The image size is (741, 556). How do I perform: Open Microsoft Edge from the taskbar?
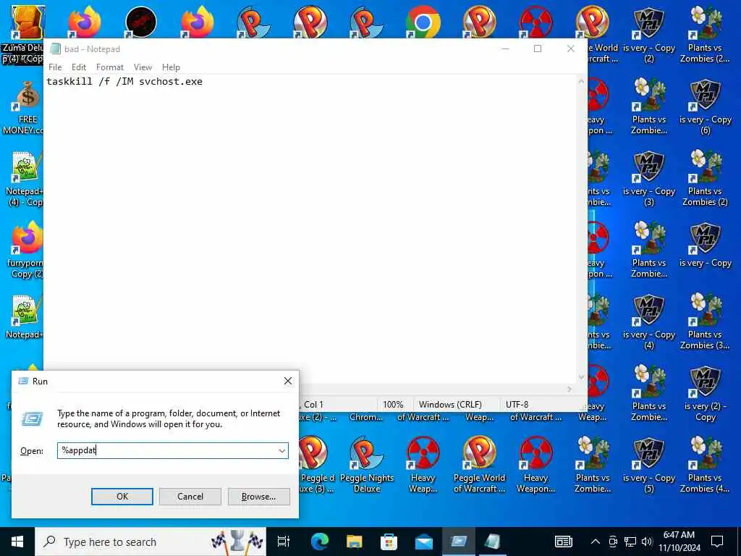[x=319, y=542]
